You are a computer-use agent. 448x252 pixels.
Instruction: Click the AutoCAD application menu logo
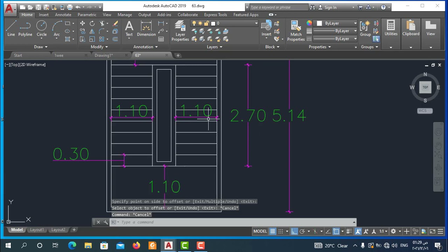(x=9, y=9)
